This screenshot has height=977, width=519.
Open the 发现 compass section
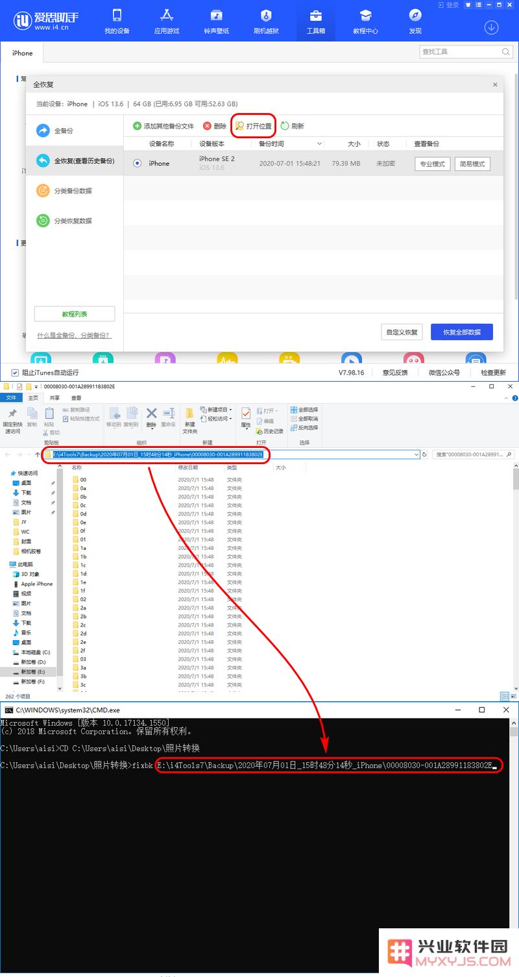point(415,21)
